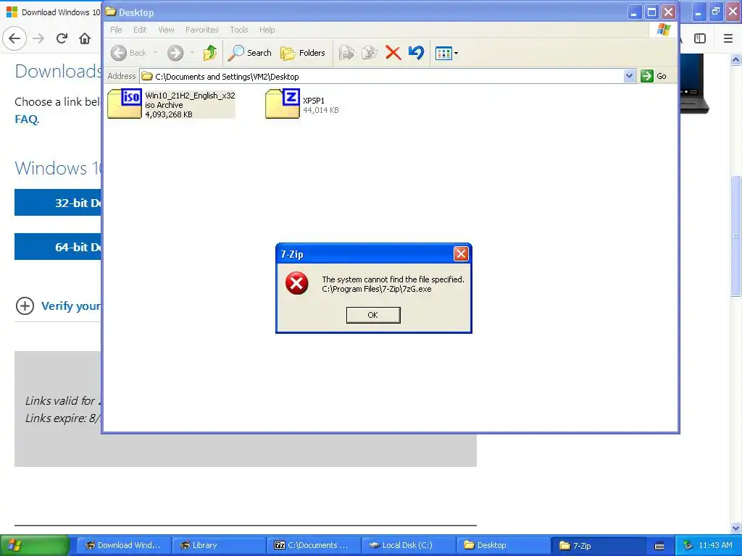
Task: Click the folder icon in Desktop title bar
Action: click(x=111, y=12)
